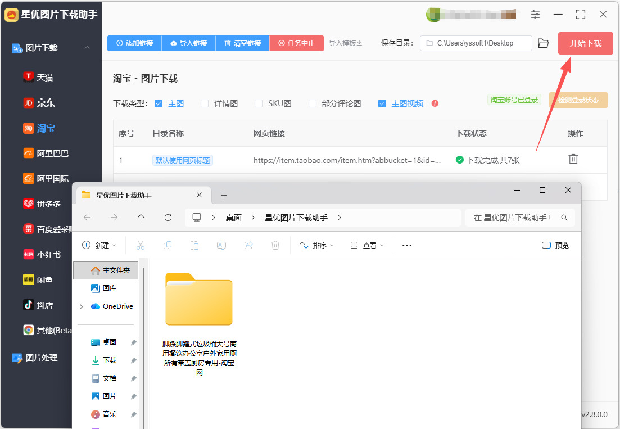
Task: Click 添加链接 to add a link
Action: 134,43
